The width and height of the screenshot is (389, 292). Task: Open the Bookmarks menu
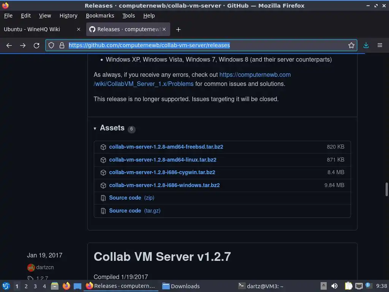[100, 16]
